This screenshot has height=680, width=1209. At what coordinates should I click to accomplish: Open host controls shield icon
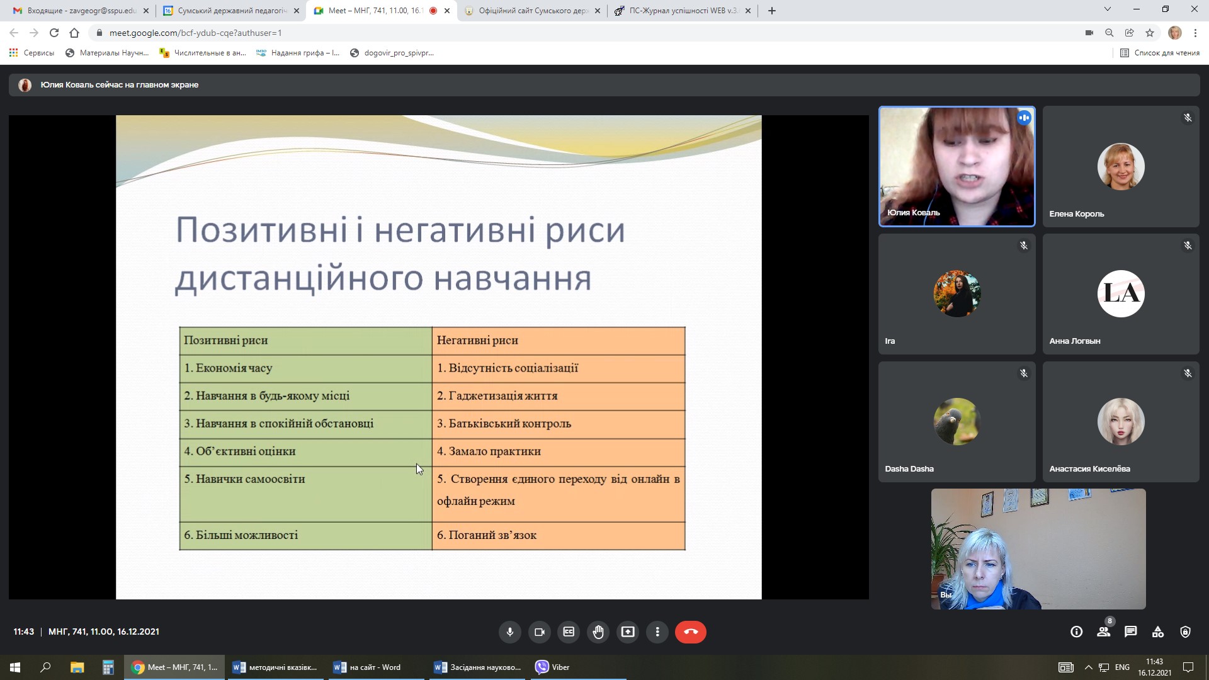[x=1185, y=632]
